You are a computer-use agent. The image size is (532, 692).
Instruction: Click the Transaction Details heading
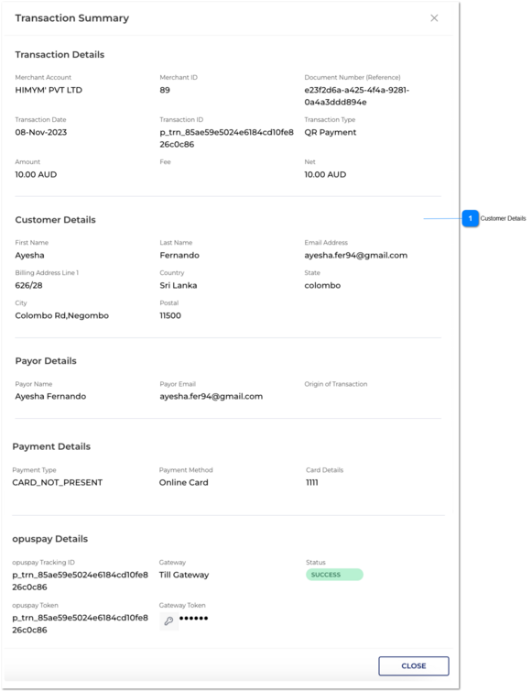[x=60, y=55]
